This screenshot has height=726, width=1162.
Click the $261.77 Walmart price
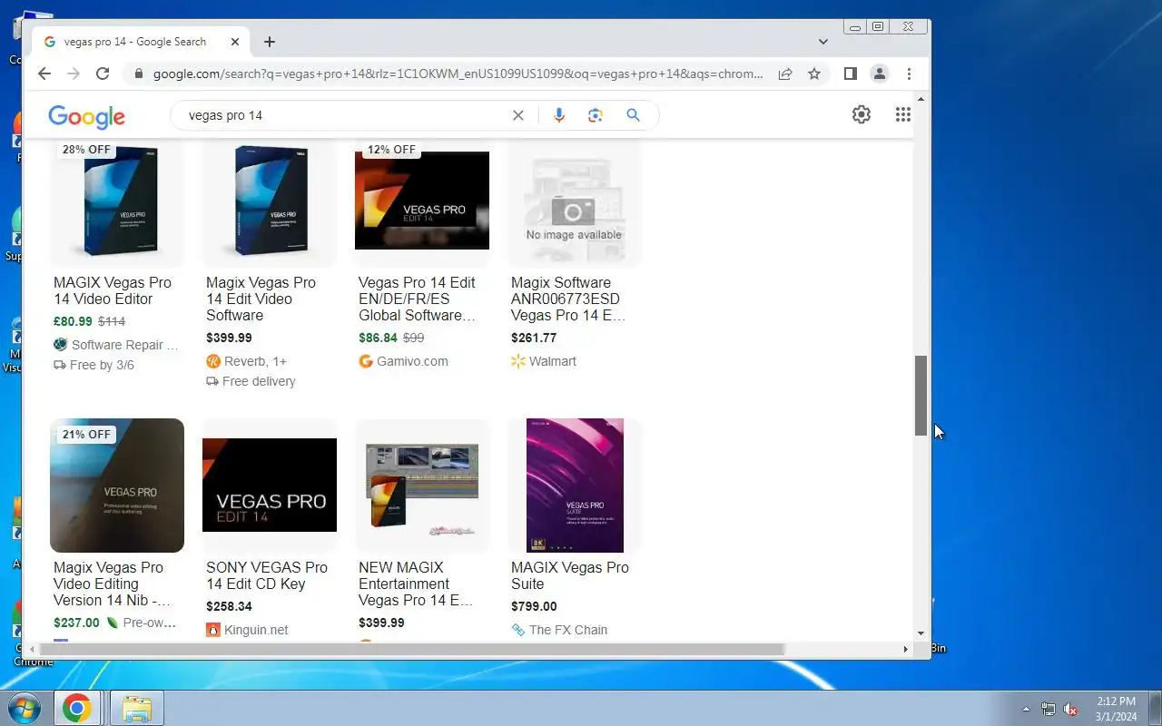point(534,338)
